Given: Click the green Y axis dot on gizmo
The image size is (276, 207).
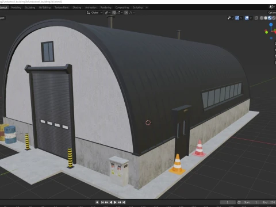Looking at the screenshot, I should 266,32.
